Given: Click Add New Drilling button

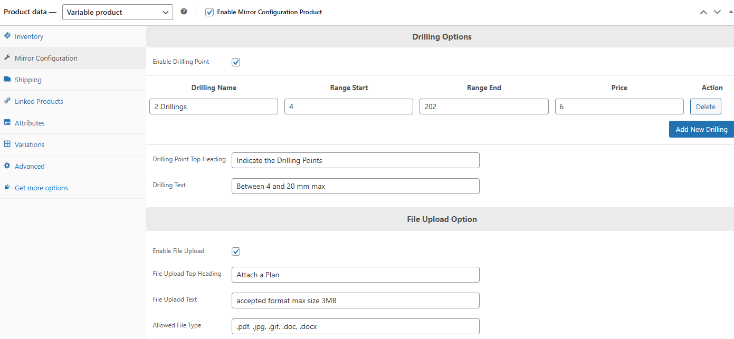Looking at the screenshot, I should pos(701,129).
